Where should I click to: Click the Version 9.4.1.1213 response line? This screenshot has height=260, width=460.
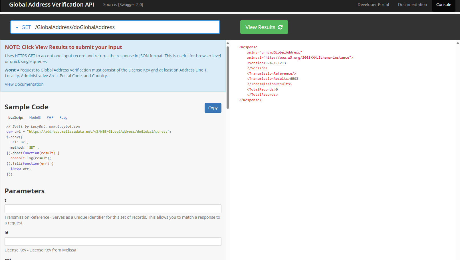coord(267,63)
